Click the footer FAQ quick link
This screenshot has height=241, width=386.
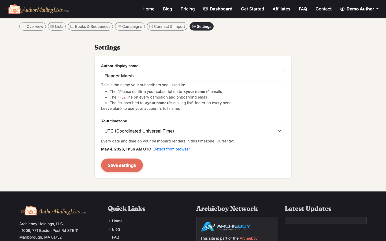pos(116,237)
